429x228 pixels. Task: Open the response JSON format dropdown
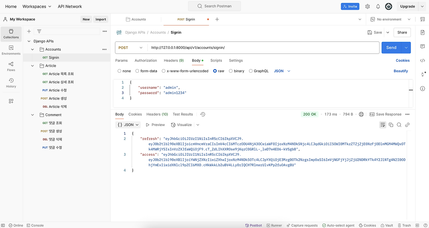[x=128, y=125]
